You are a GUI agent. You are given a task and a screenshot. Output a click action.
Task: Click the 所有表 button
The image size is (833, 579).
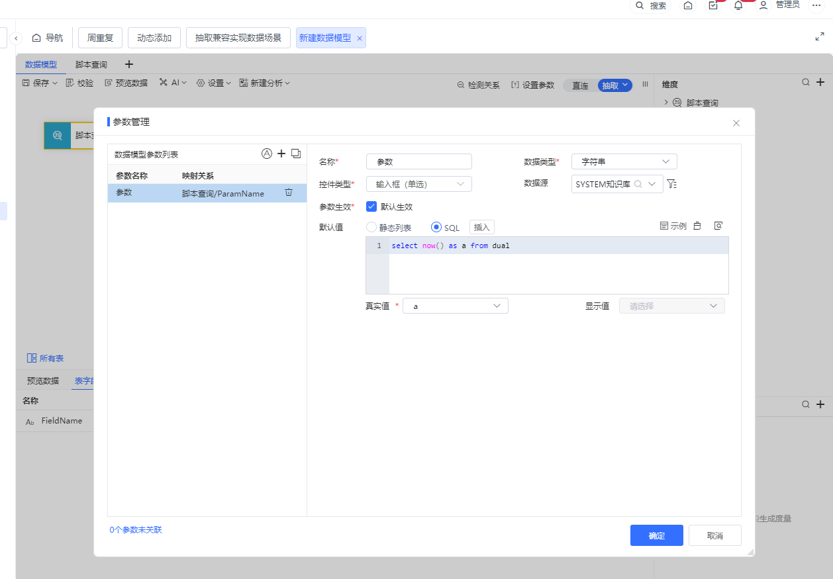pyautogui.click(x=45, y=358)
